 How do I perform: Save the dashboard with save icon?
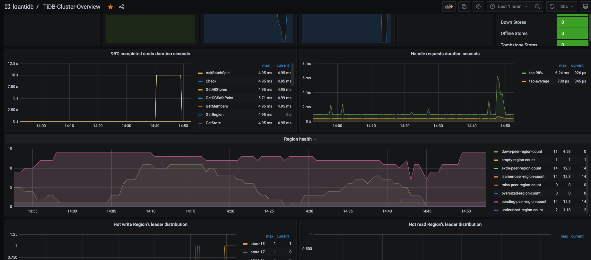[464, 6]
